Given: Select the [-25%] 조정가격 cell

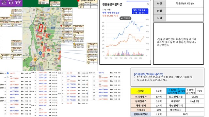Looking at the screenshot, I should point(190,91).
